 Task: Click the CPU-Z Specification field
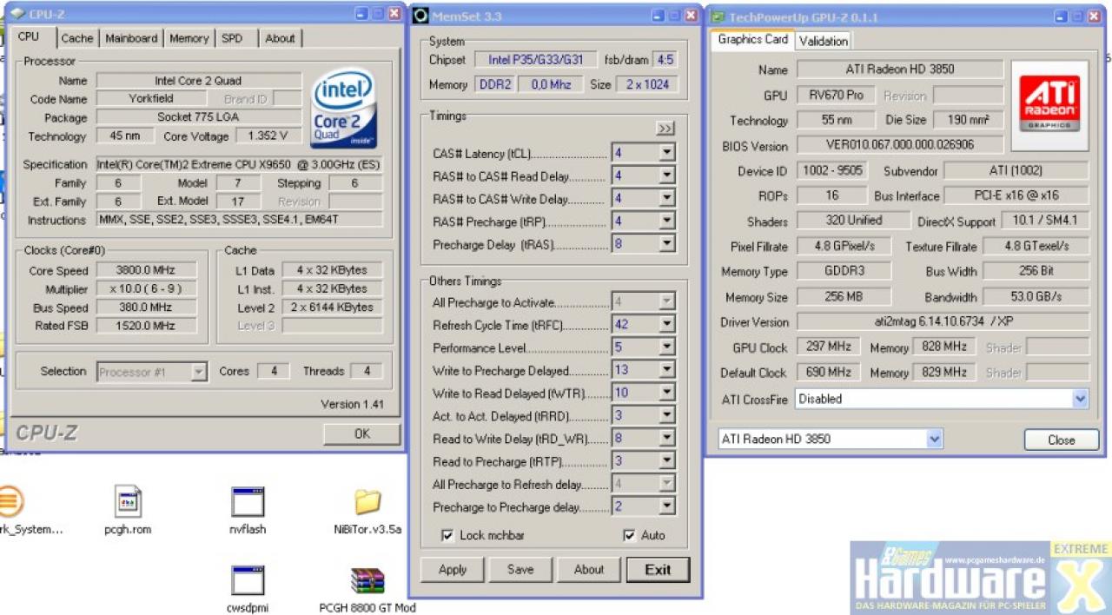239,164
